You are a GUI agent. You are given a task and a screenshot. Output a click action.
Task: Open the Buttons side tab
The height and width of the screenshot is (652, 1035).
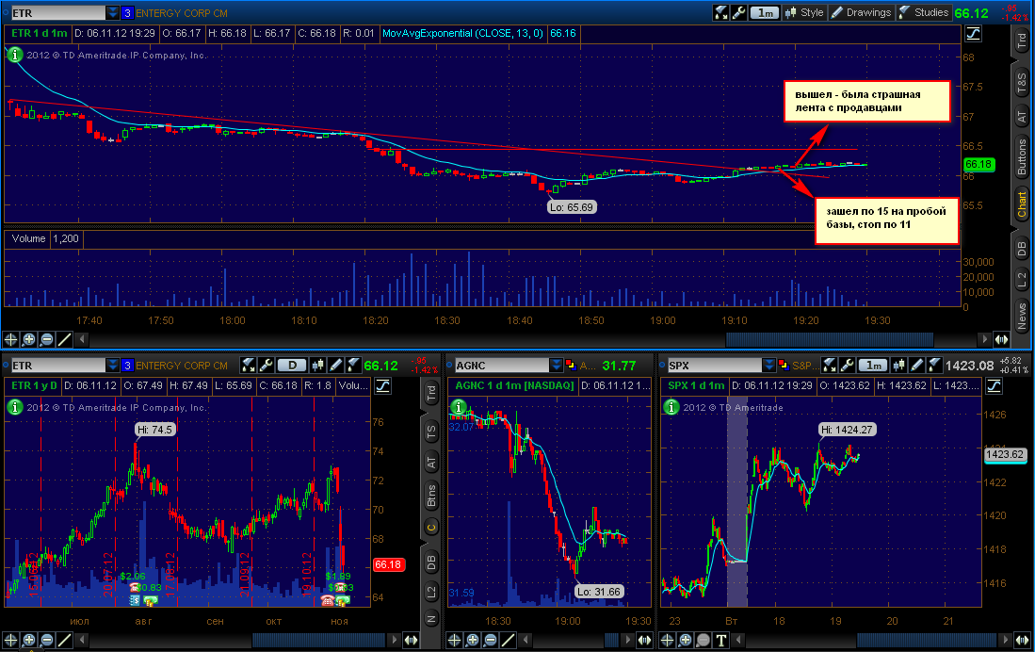[x=1021, y=157]
